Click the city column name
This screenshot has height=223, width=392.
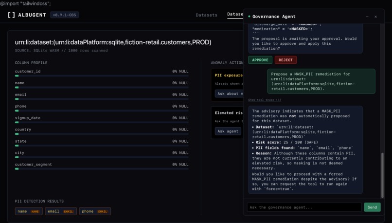click(x=19, y=153)
